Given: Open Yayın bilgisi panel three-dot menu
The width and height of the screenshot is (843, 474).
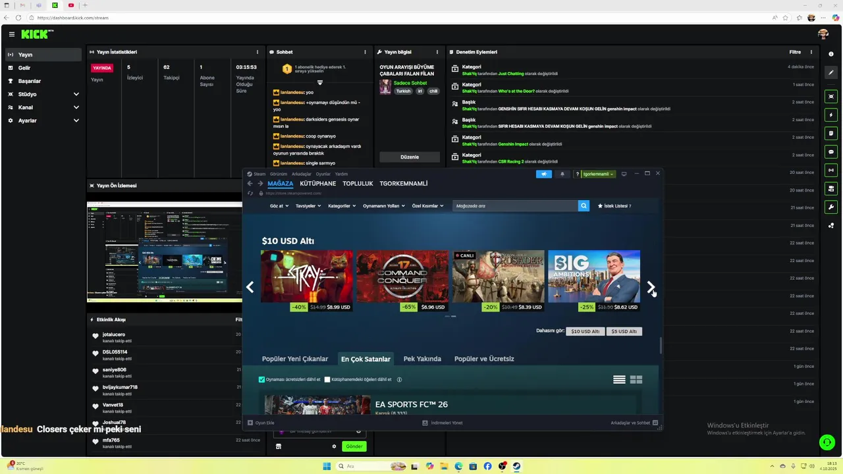Looking at the screenshot, I should (x=437, y=52).
